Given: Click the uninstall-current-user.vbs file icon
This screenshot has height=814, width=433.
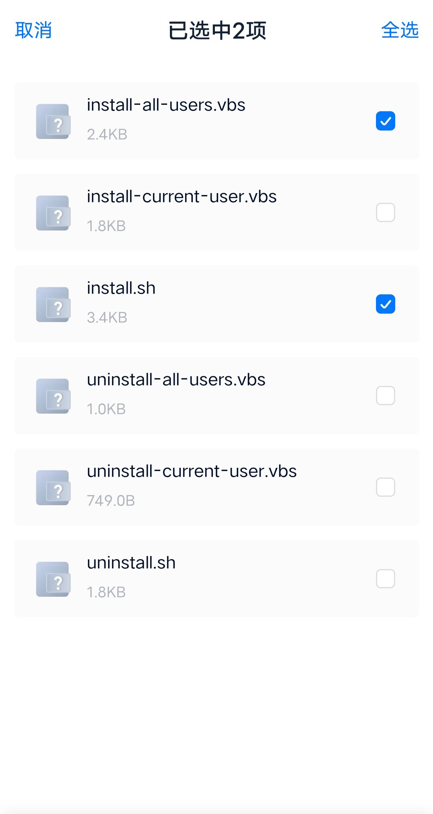Looking at the screenshot, I should pyautogui.click(x=53, y=488).
